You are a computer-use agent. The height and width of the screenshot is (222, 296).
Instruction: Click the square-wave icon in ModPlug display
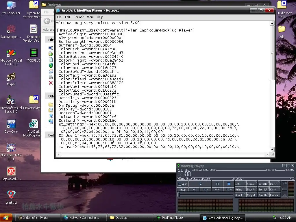[292, 179]
